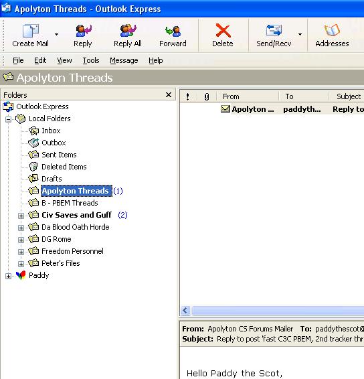Viewport: 364px width, 379px height.
Task: Open the Addresses book icon
Action: coord(332,30)
